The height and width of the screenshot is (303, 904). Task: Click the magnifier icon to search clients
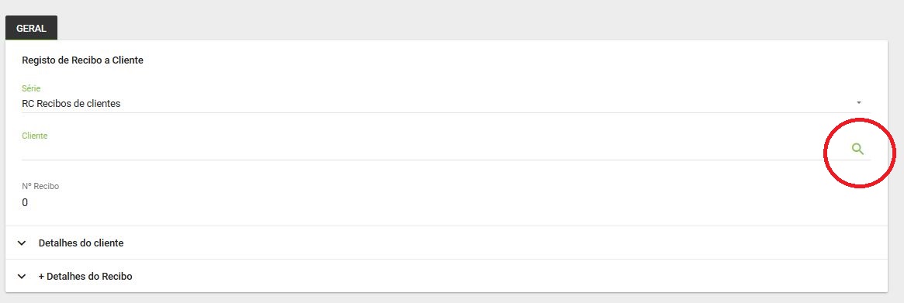pos(857,150)
